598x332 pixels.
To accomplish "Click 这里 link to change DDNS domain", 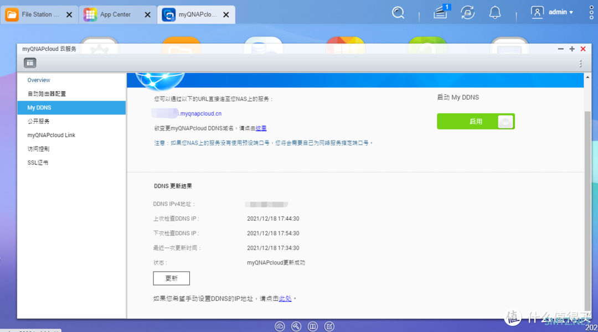I will click(261, 128).
